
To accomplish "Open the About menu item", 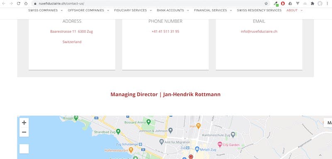I will point(292,10).
